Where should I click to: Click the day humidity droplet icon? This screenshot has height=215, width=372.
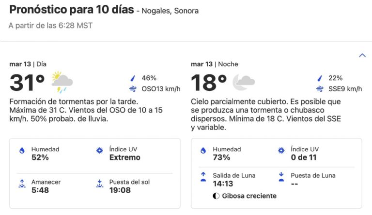(x=21, y=151)
